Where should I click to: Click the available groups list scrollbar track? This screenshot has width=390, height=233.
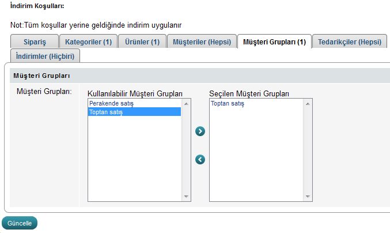(186, 150)
